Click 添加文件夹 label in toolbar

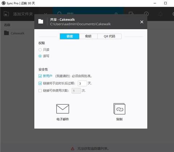pos(23,14)
